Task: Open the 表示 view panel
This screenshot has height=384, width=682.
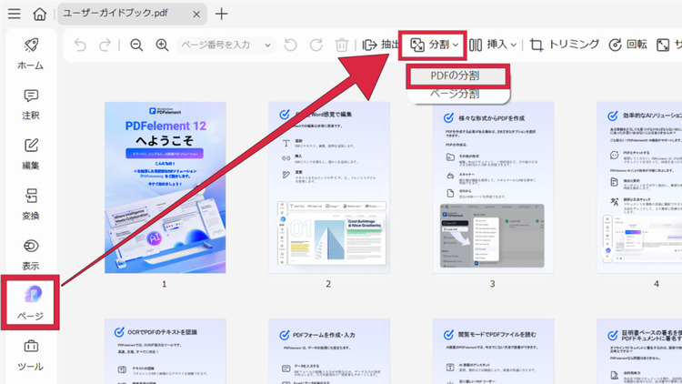Action: pos(30,255)
